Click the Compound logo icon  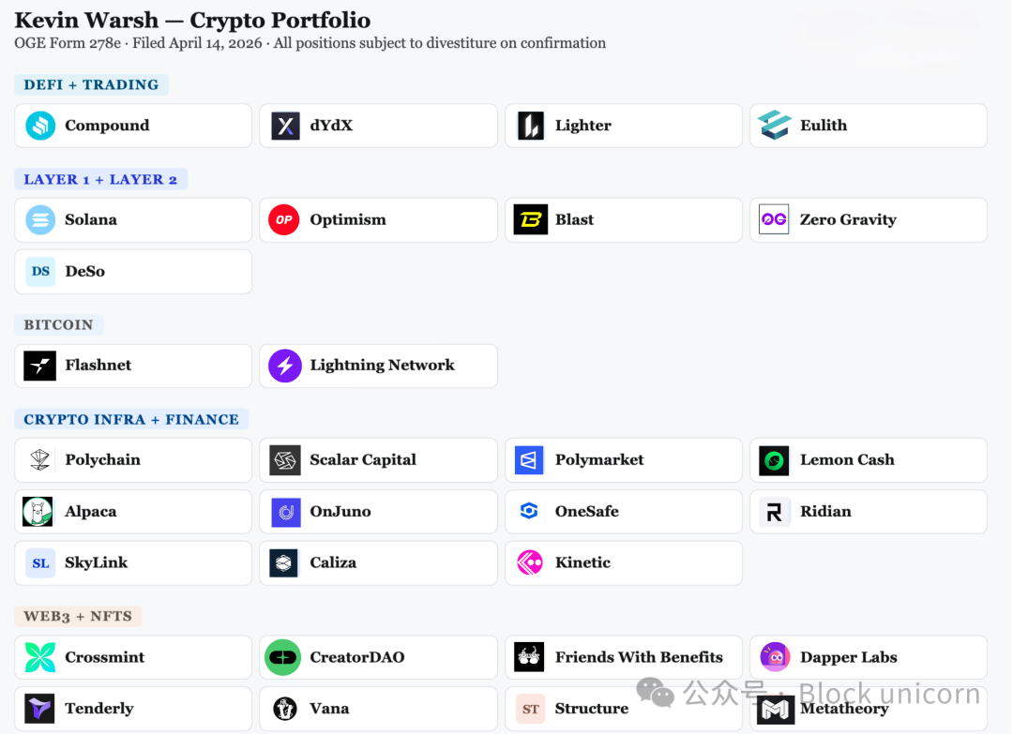(40, 126)
